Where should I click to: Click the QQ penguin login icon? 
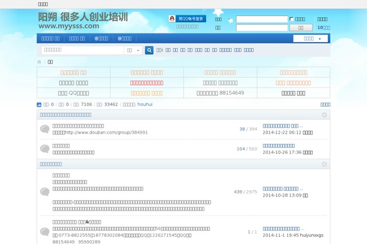pyautogui.click(x=172, y=19)
